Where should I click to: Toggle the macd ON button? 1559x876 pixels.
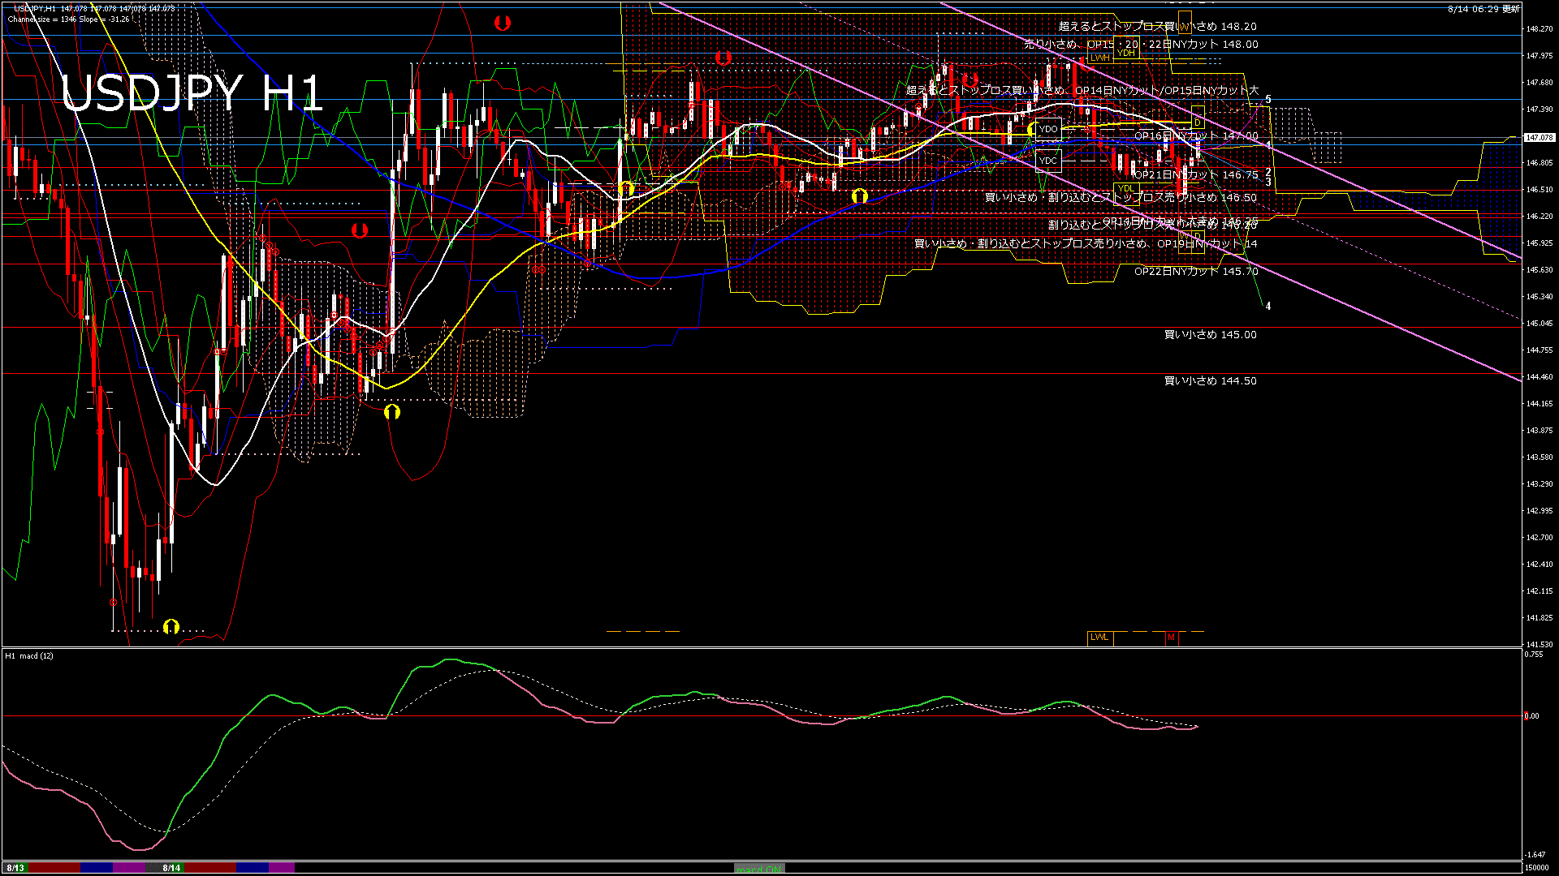(x=759, y=869)
